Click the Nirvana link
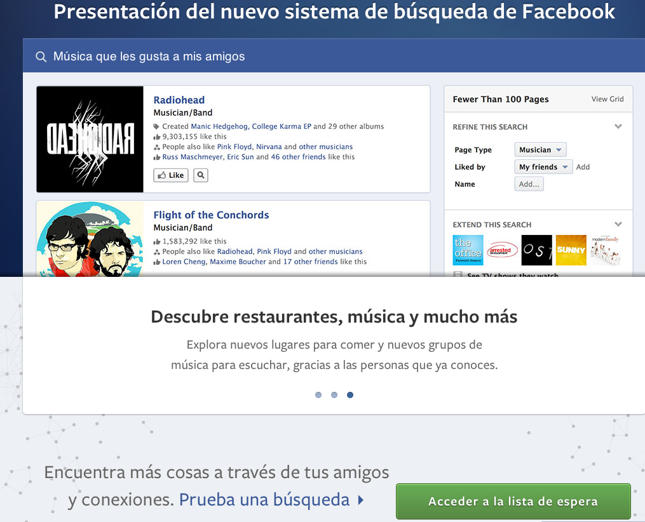Viewport: 645px width, 522px height. pos(269,147)
